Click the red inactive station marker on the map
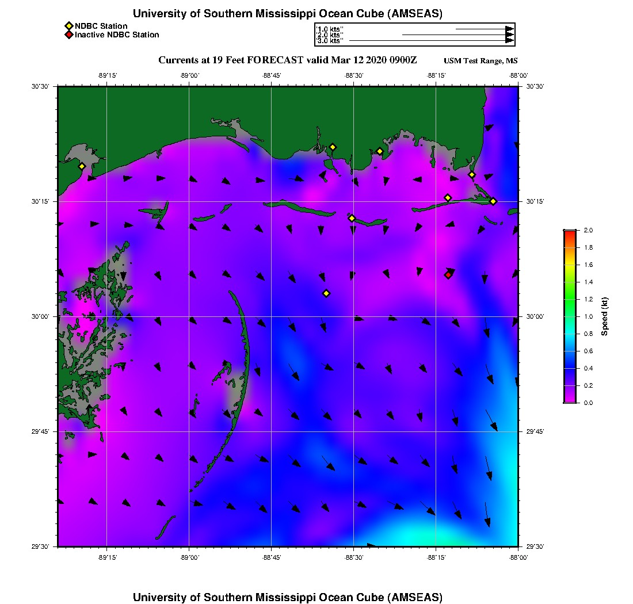 448,275
